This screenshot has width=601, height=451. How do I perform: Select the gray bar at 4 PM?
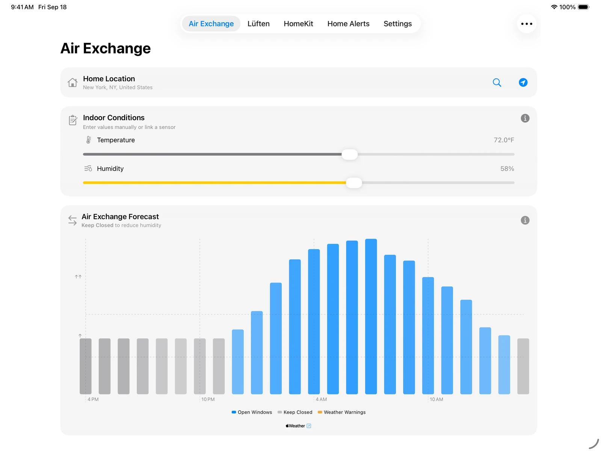tap(86, 366)
